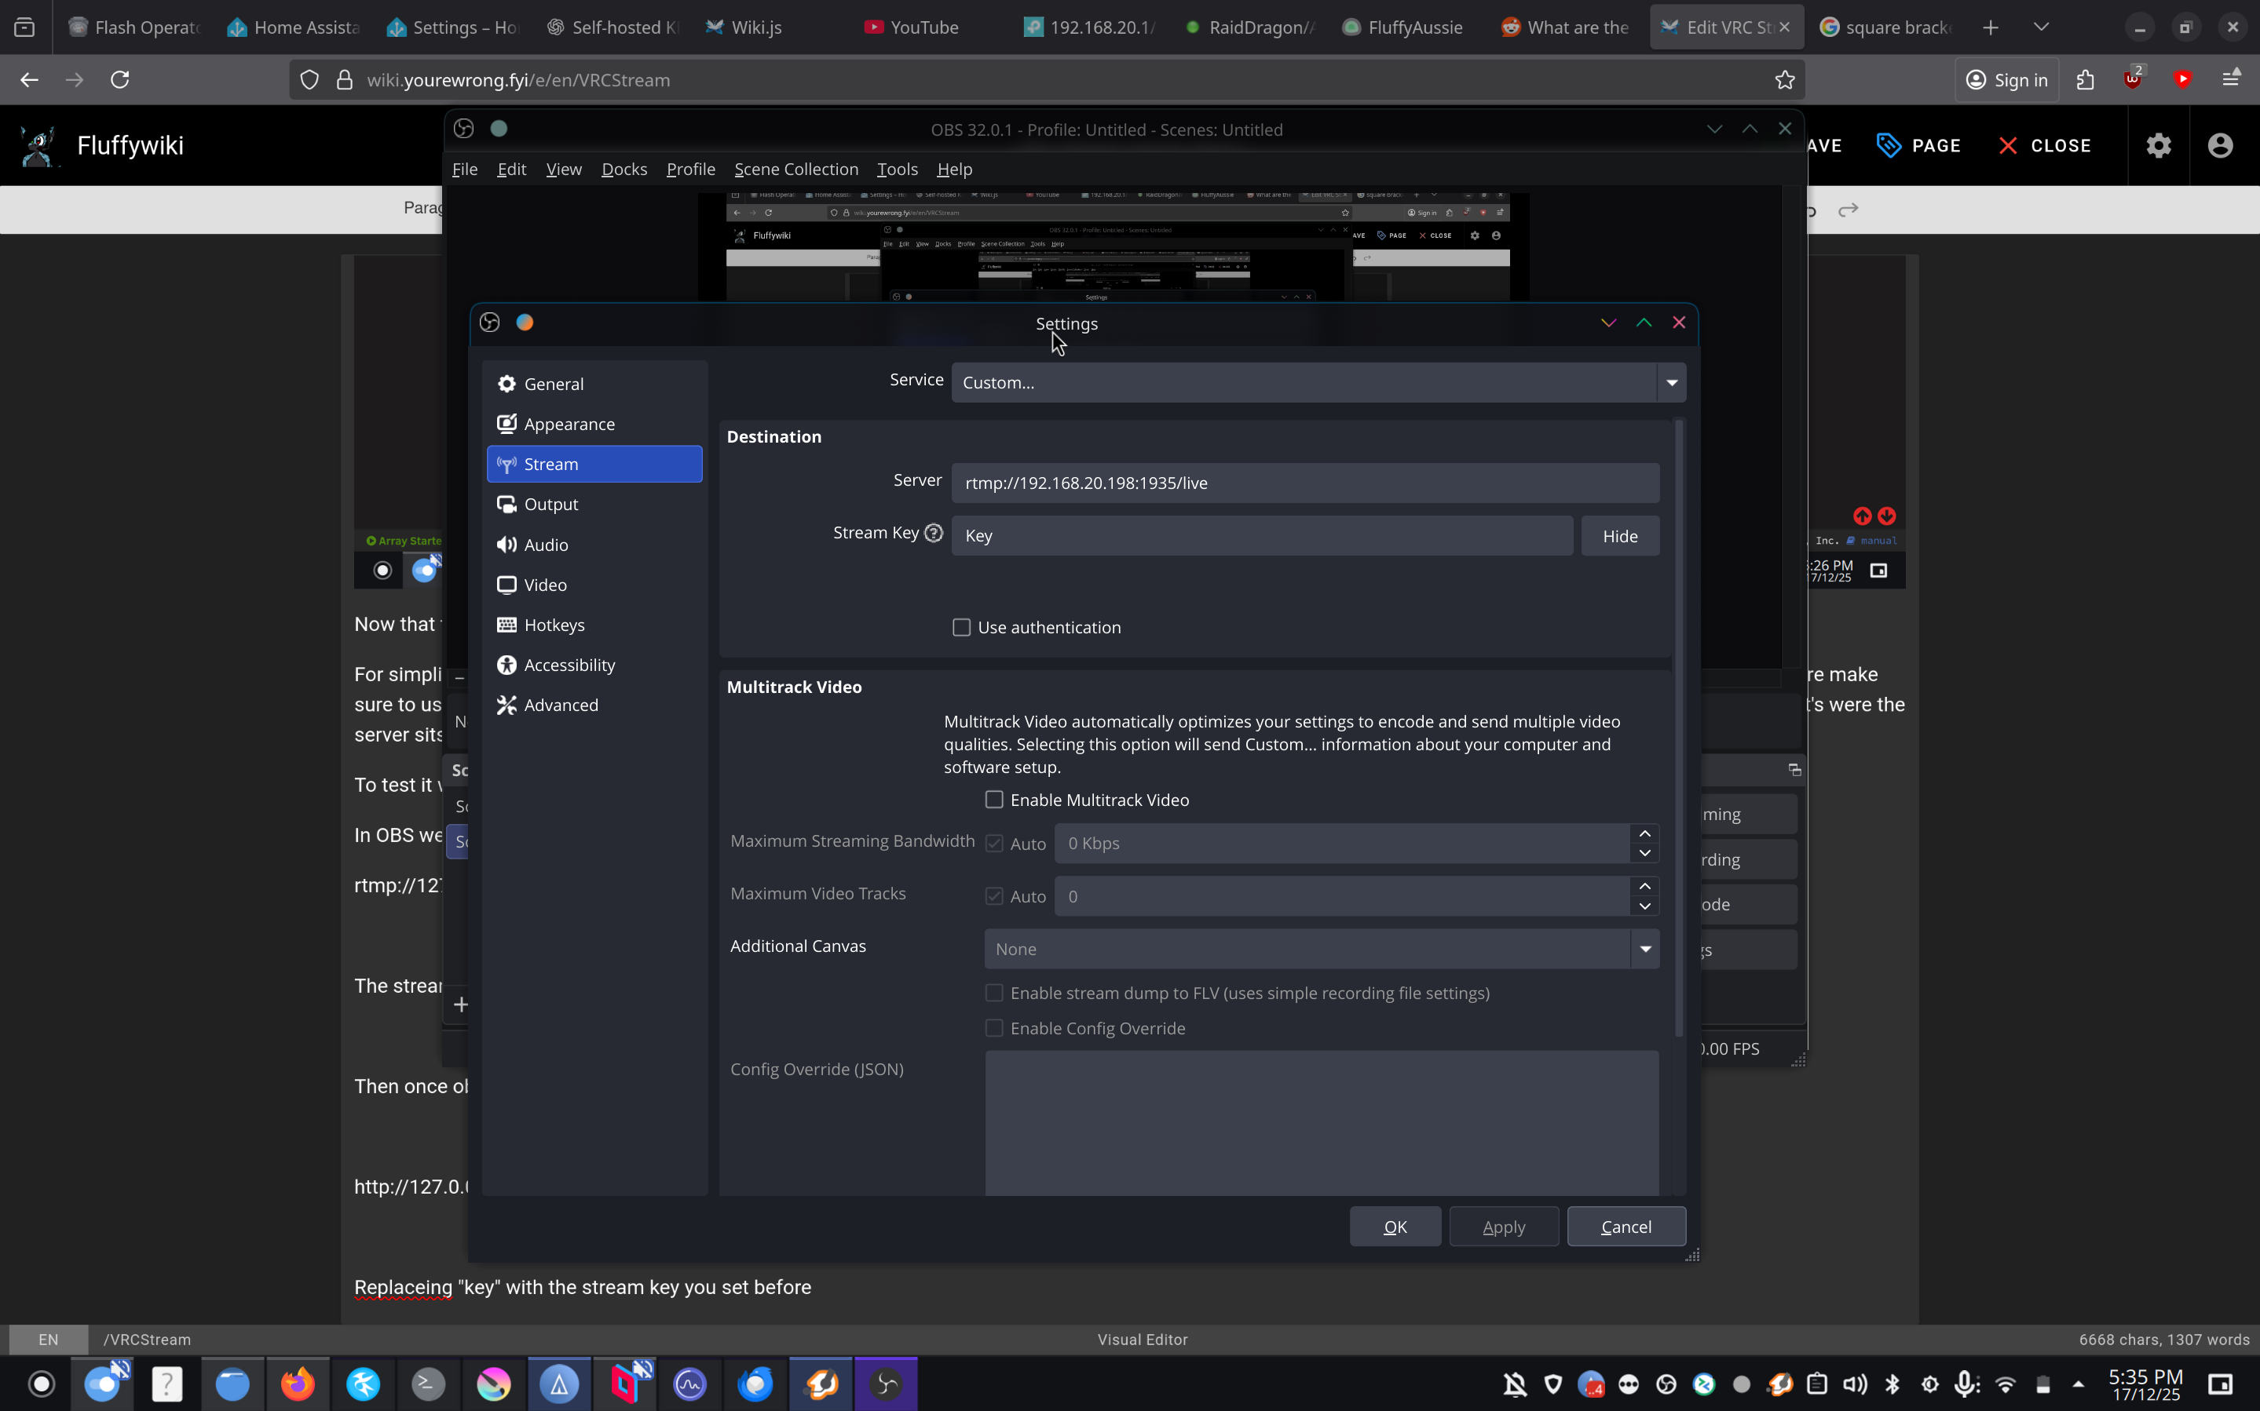Reload the current browser page

tap(120, 80)
